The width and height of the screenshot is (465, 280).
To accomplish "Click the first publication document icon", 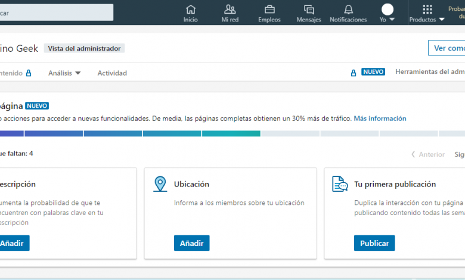I will tap(340, 184).
